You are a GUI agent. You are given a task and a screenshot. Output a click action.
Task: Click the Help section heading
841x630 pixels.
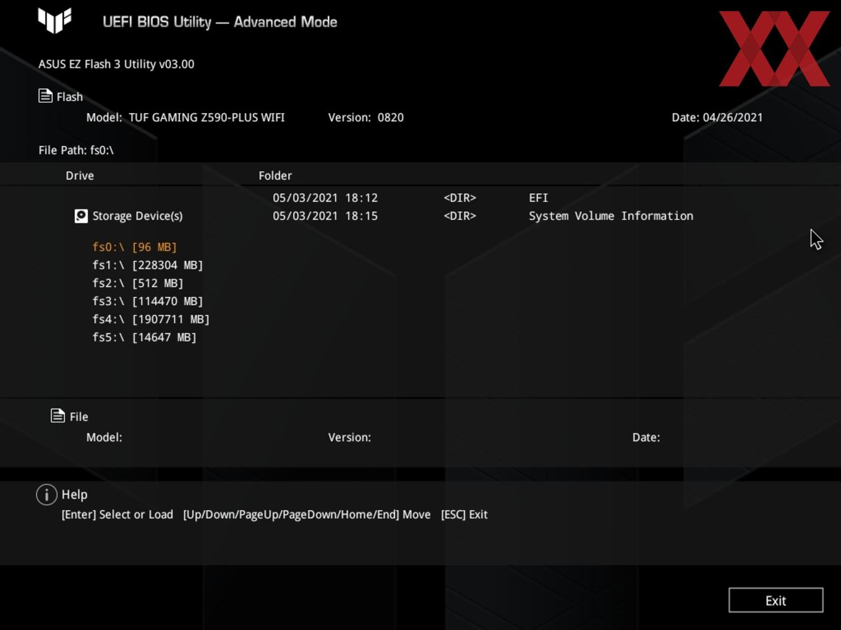74,495
